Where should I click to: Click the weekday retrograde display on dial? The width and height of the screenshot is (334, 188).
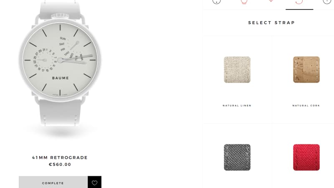[71, 49]
